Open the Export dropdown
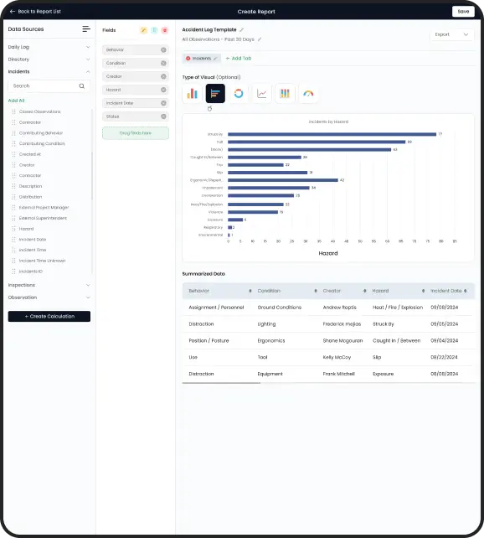The image size is (484, 538). 451,34
